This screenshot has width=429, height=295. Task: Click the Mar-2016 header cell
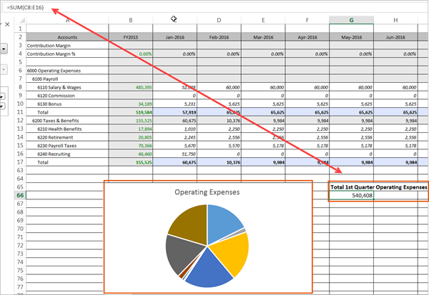pyautogui.click(x=263, y=37)
